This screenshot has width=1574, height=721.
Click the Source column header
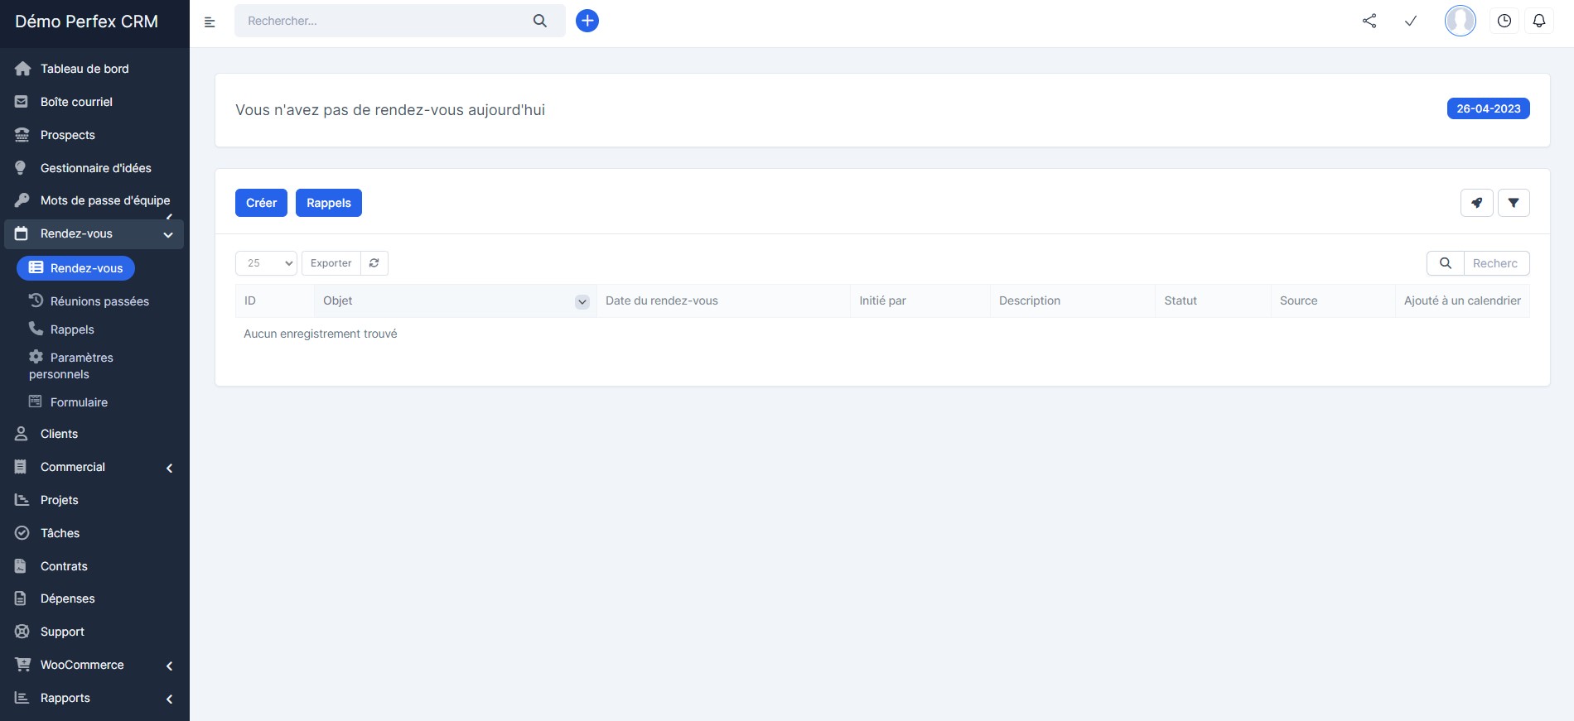(x=1333, y=300)
